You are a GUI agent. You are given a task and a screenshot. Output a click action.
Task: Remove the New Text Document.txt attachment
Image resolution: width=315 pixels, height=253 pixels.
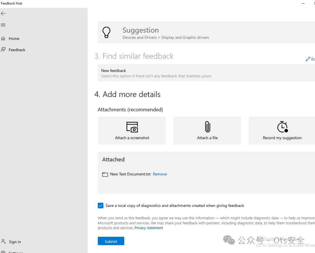[160, 174]
